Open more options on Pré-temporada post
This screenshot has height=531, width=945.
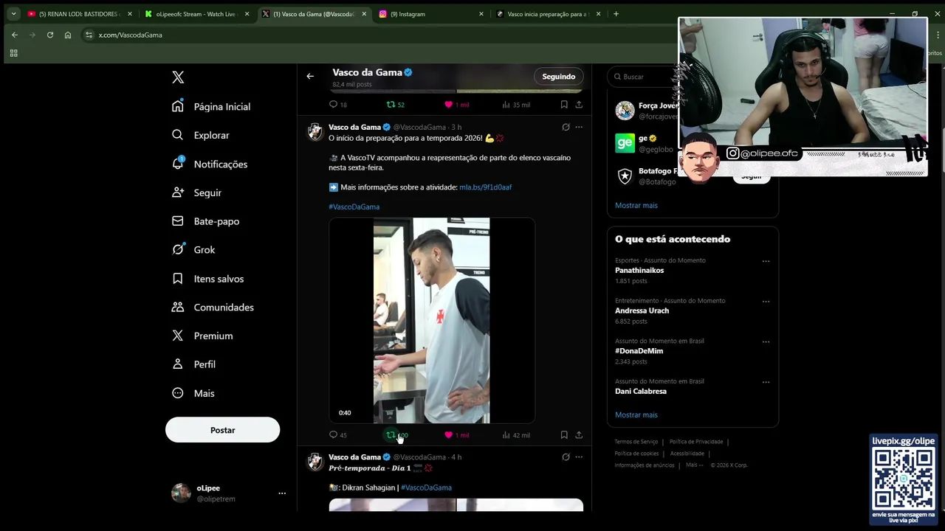point(579,457)
